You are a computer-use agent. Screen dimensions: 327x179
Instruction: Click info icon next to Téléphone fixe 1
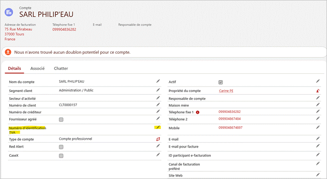(x=198, y=113)
